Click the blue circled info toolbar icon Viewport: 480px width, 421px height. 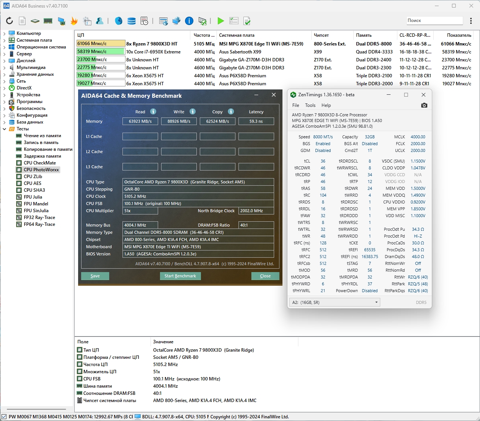[189, 21]
